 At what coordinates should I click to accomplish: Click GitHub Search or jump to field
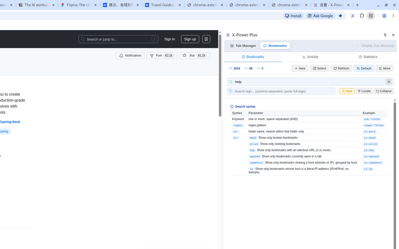(x=118, y=39)
